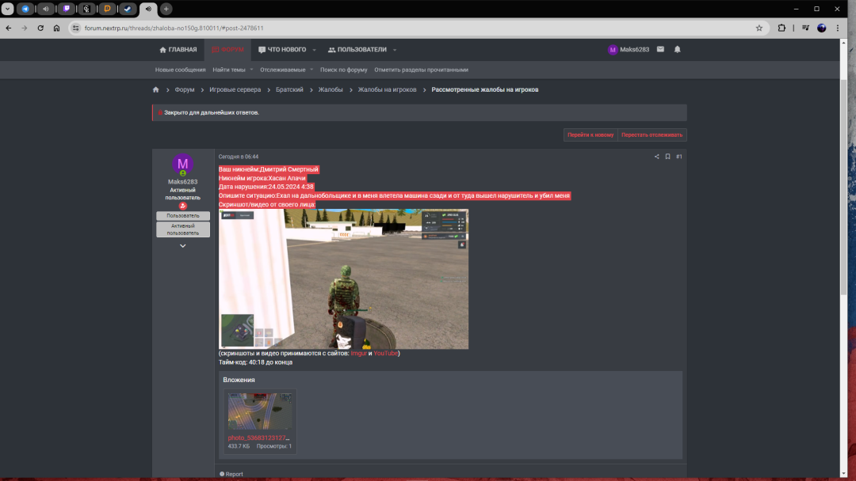
Task: Open the browser home page
Action: click(56, 28)
